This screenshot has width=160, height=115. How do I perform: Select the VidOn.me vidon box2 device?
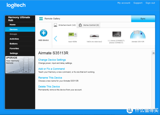pyautogui.click(x=94, y=36)
